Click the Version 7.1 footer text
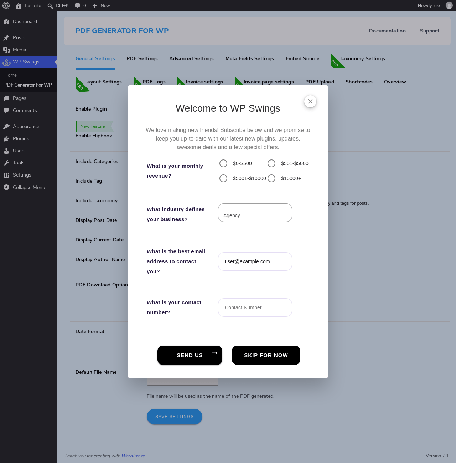Image resolution: width=456 pixels, height=463 pixels. pyautogui.click(x=437, y=456)
